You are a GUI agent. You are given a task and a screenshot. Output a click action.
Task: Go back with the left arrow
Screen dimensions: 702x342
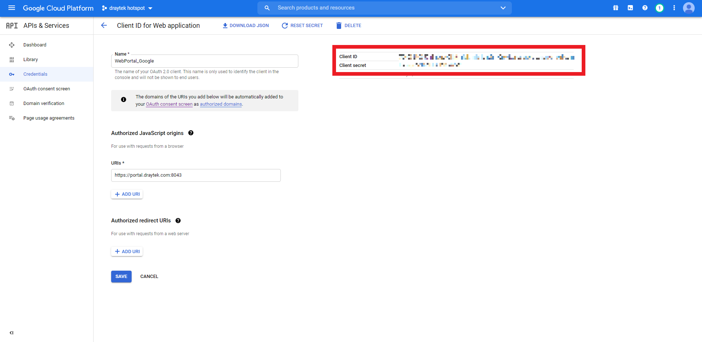click(x=104, y=25)
